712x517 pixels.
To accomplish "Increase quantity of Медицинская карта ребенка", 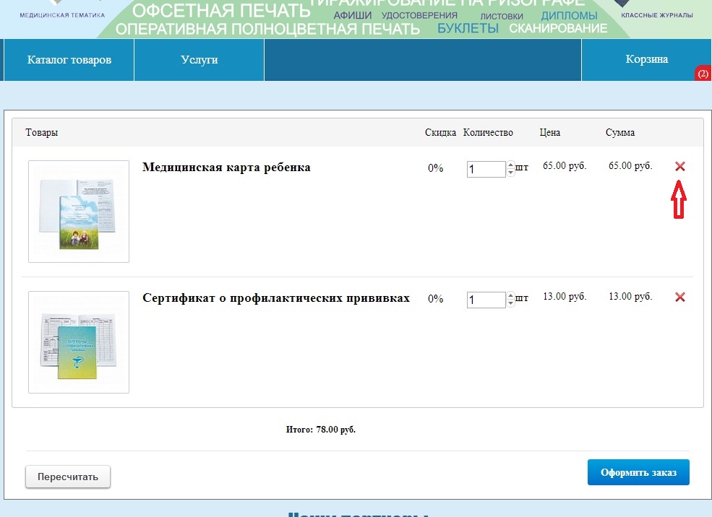I will [511, 165].
